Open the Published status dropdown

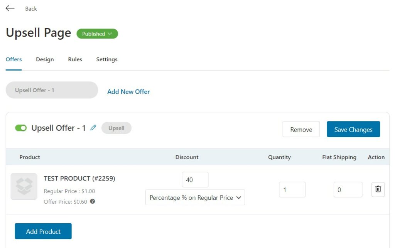point(97,34)
